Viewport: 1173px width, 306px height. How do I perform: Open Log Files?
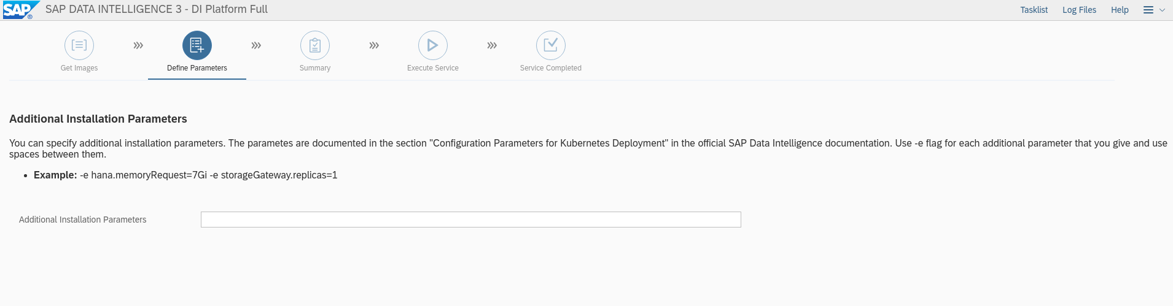coord(1079,10)
